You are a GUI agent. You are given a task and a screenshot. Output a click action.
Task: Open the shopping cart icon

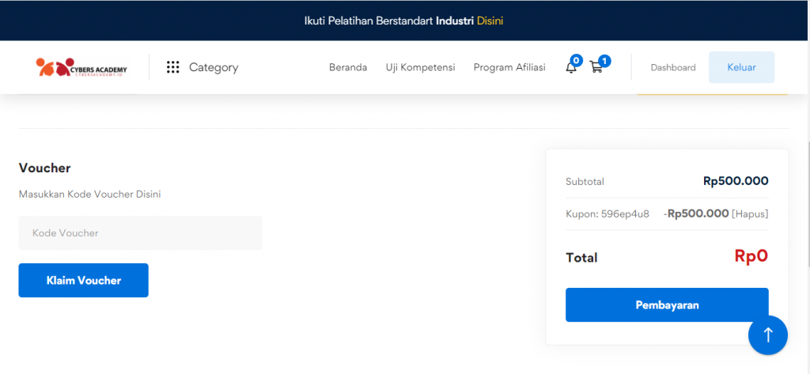[596, 68]
